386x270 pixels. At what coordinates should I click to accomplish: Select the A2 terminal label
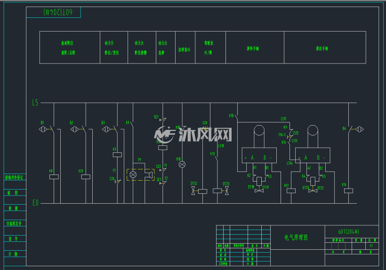309,168
